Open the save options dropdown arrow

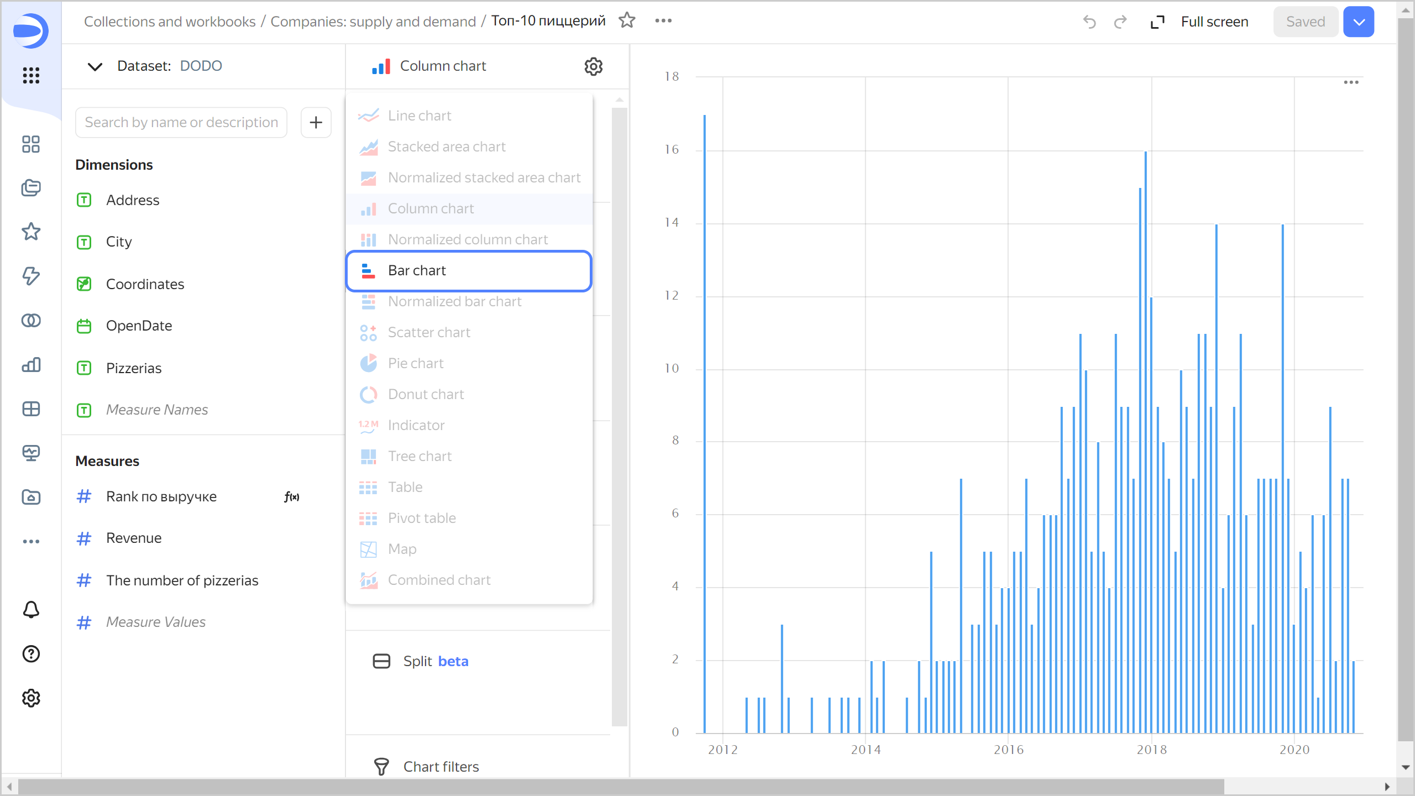[1359, 22]
